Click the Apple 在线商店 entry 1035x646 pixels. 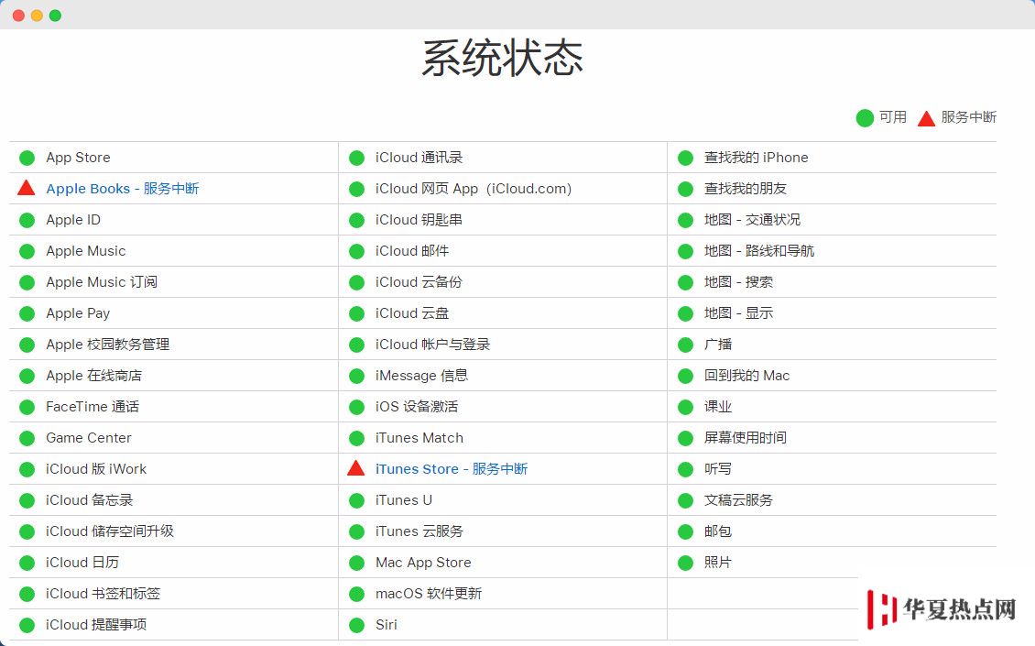pos(93,375)
